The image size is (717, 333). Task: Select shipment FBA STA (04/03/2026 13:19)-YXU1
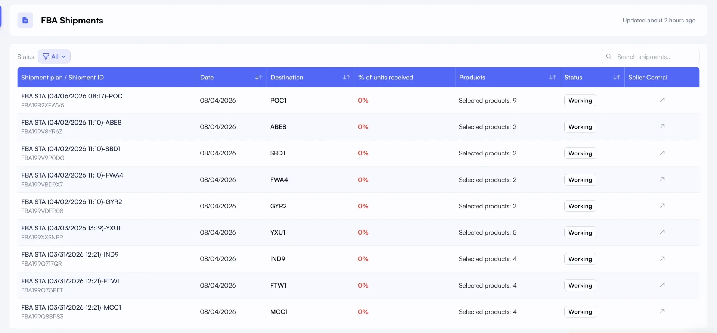[x=71, y=228]
